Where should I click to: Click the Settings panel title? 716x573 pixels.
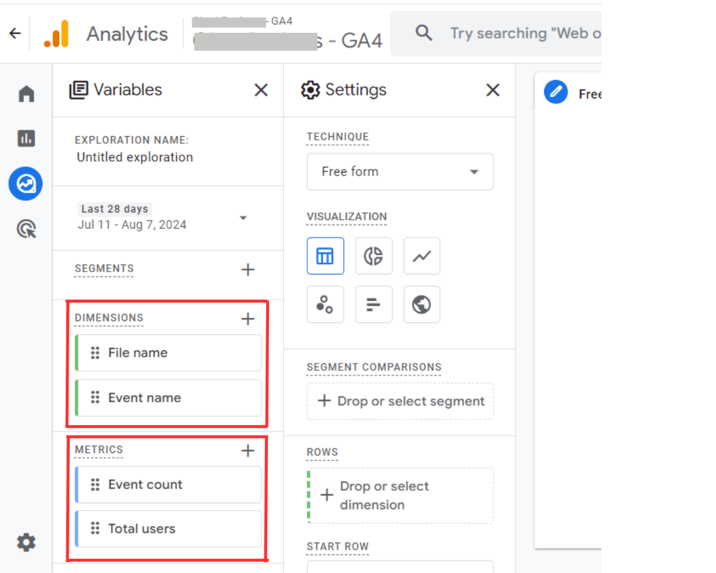coord(356,90)
